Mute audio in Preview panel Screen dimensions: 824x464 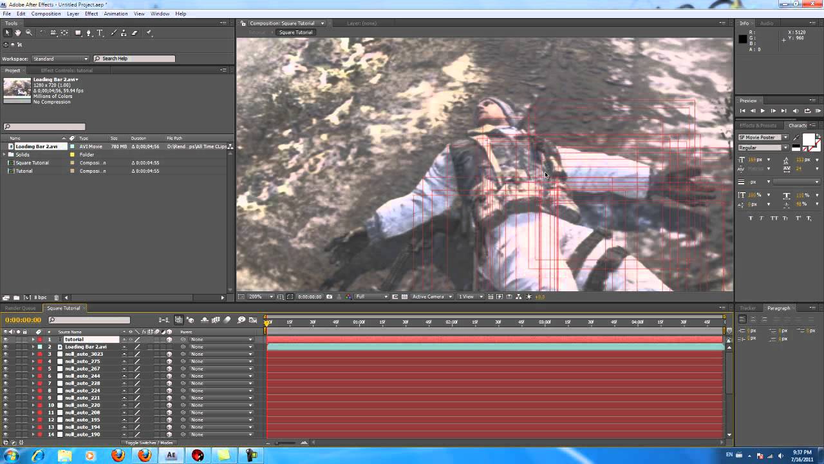coord(796,111)
